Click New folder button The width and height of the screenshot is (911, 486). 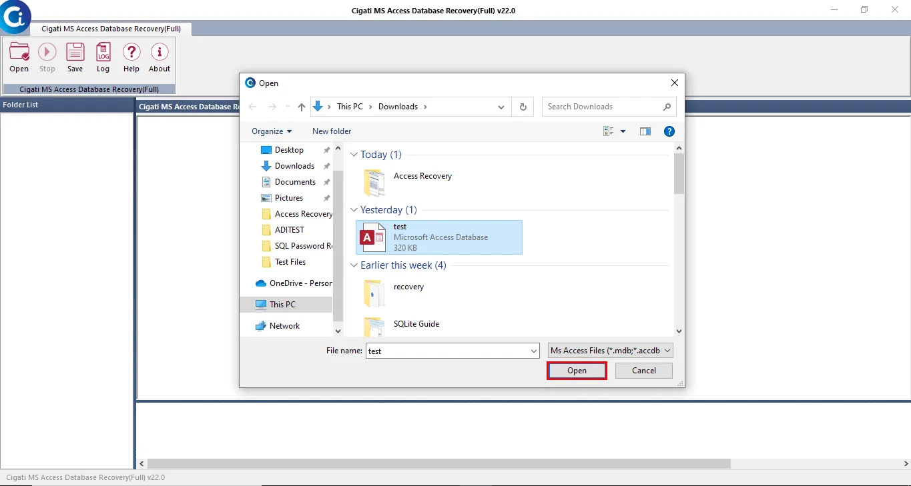coord(332,131)
